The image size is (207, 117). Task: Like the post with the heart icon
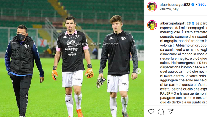click(x=151, y=111)
